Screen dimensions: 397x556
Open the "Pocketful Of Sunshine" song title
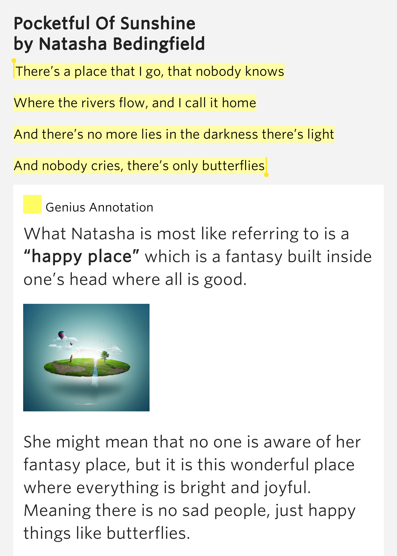tap(105, 23)
